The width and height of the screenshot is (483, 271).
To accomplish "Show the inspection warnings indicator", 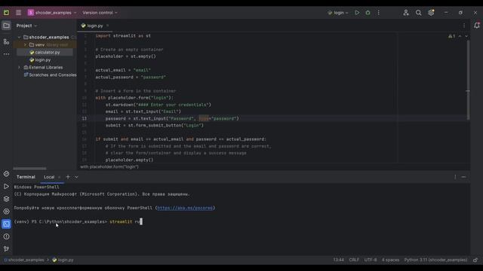I will point(451,36).
